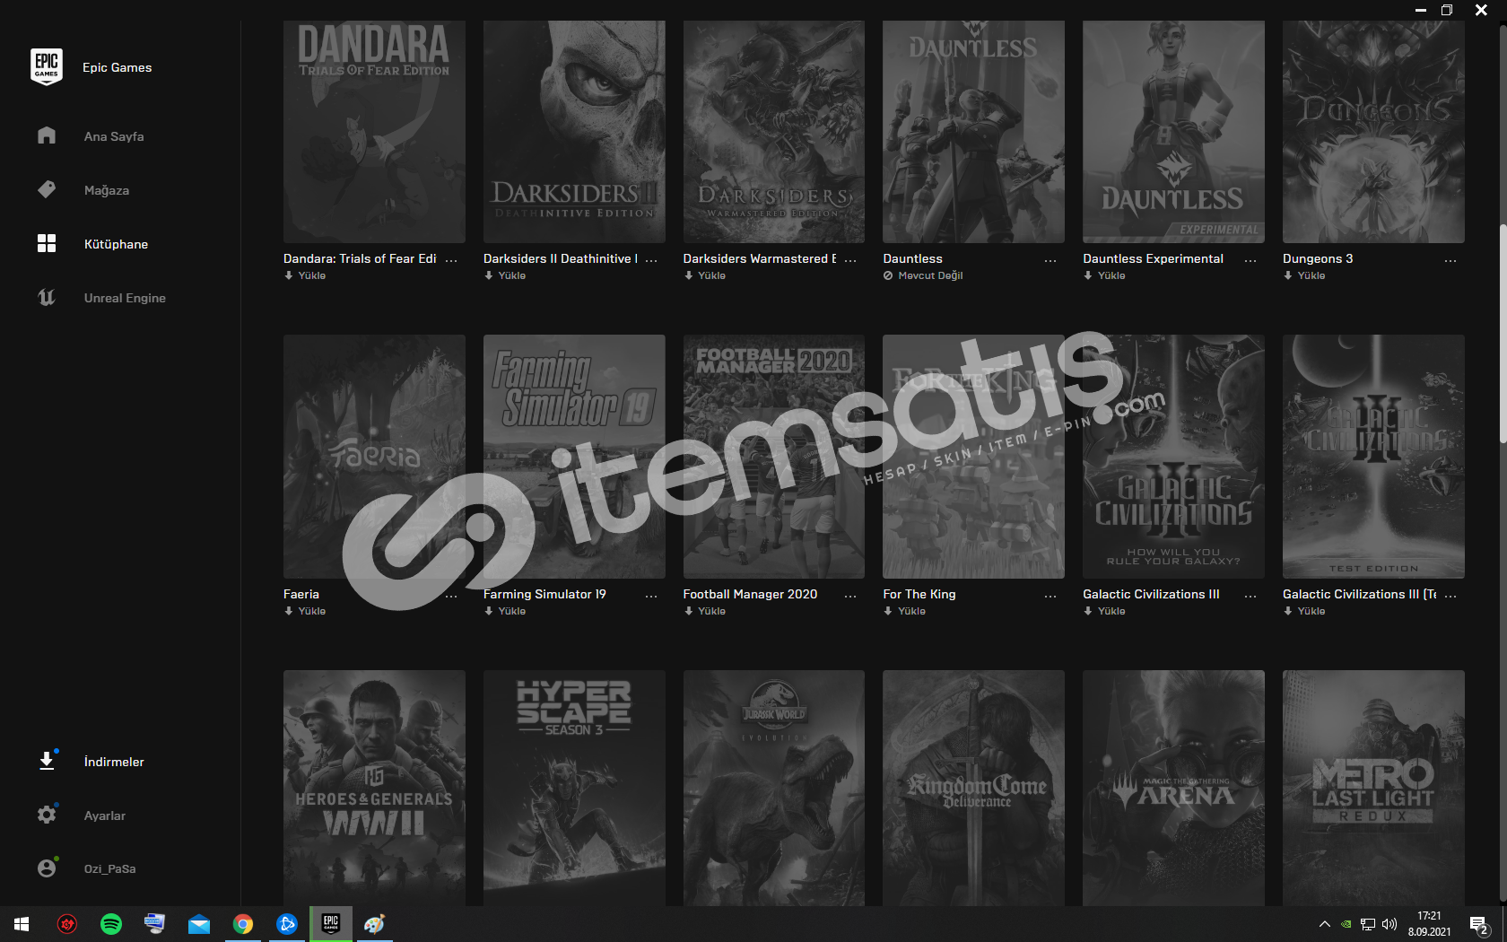Open the Metro Last Light Redux cover

click(x=1373, y=788)
